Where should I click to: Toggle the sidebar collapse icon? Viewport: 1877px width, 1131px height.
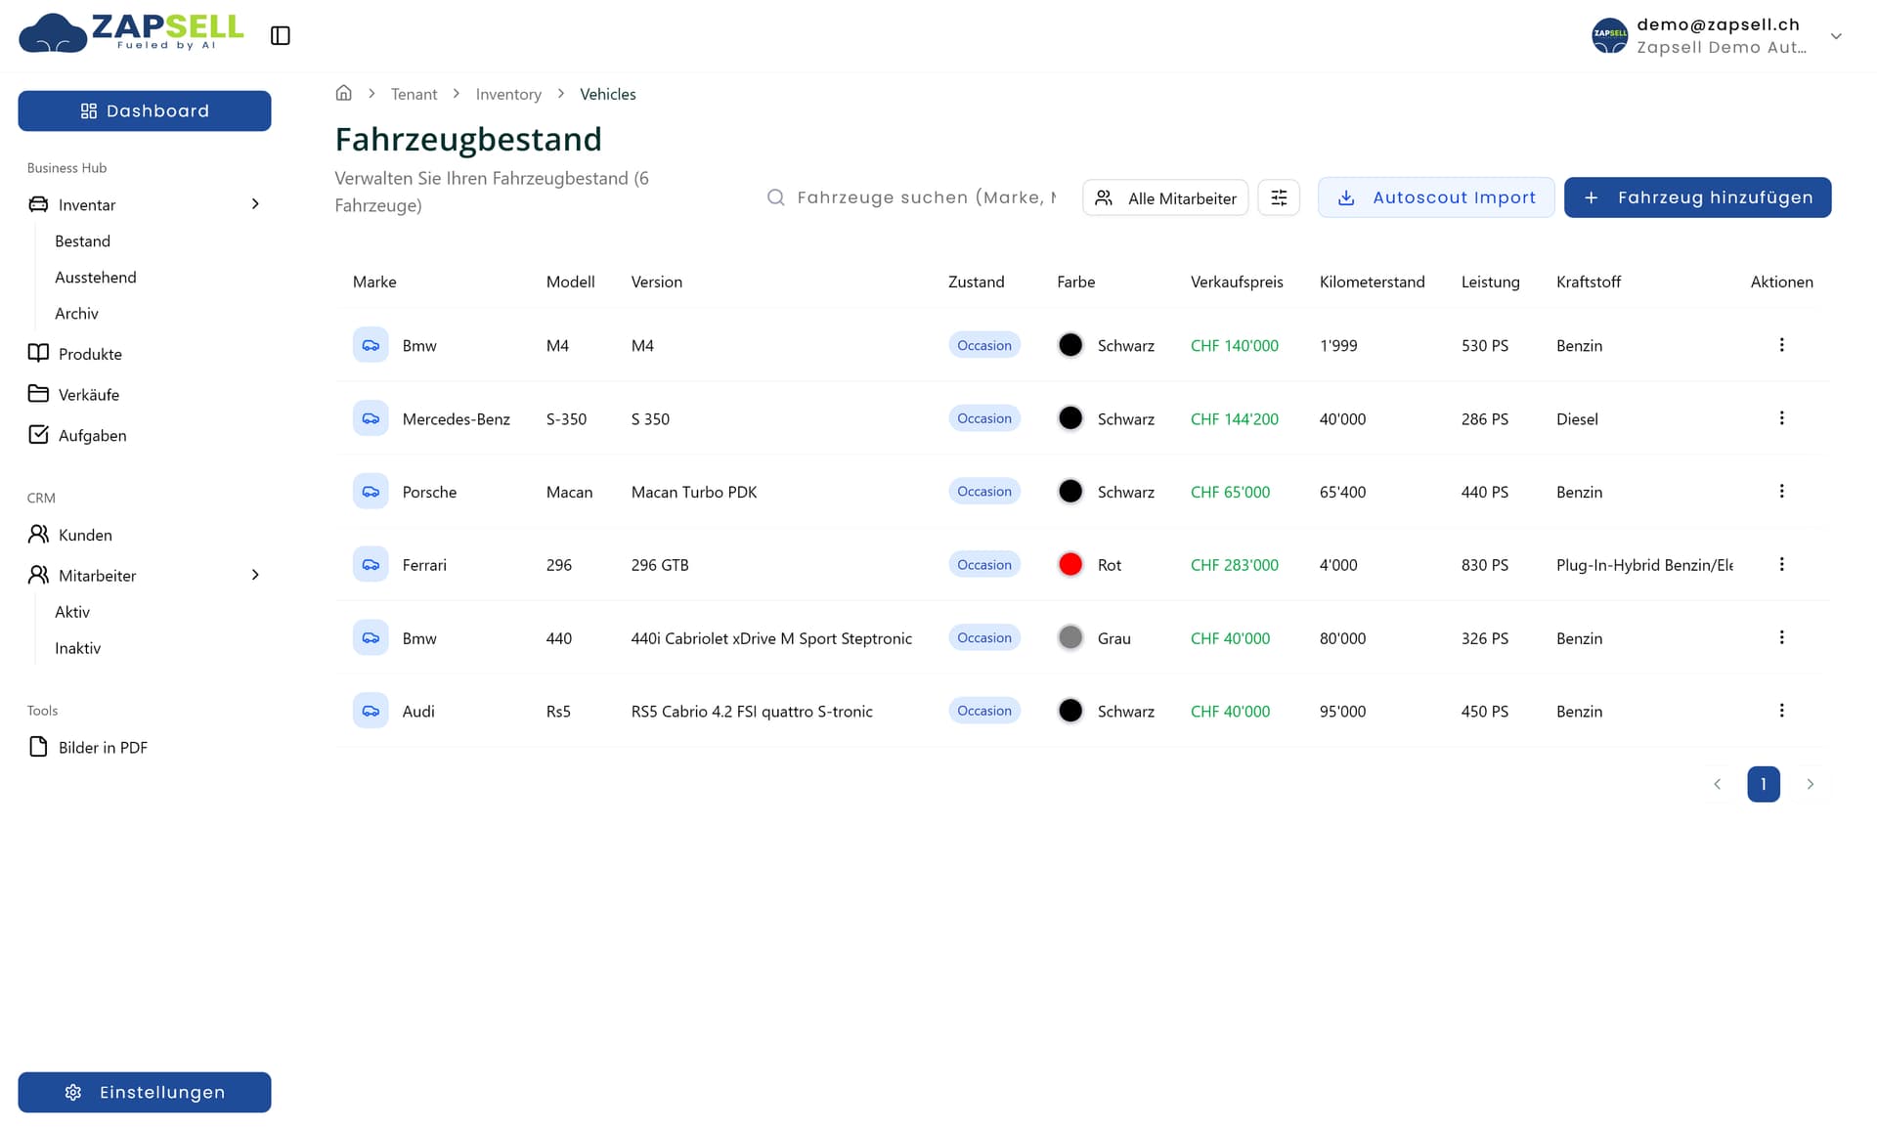[x=281, y=36]
